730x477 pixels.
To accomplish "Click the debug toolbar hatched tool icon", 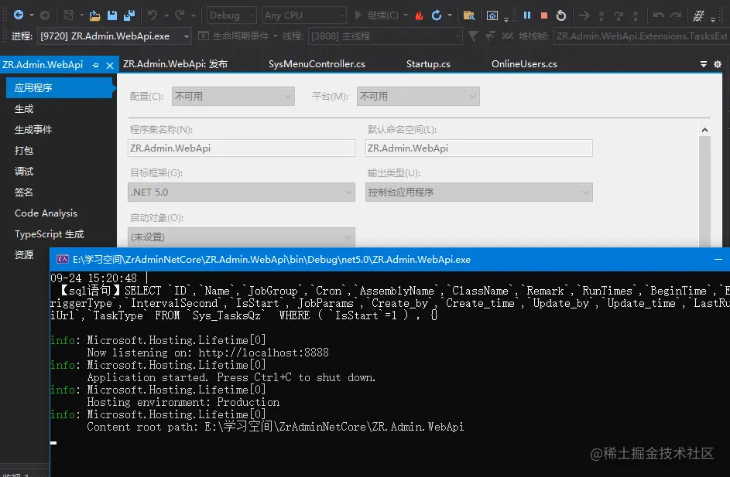I will 698,15.
